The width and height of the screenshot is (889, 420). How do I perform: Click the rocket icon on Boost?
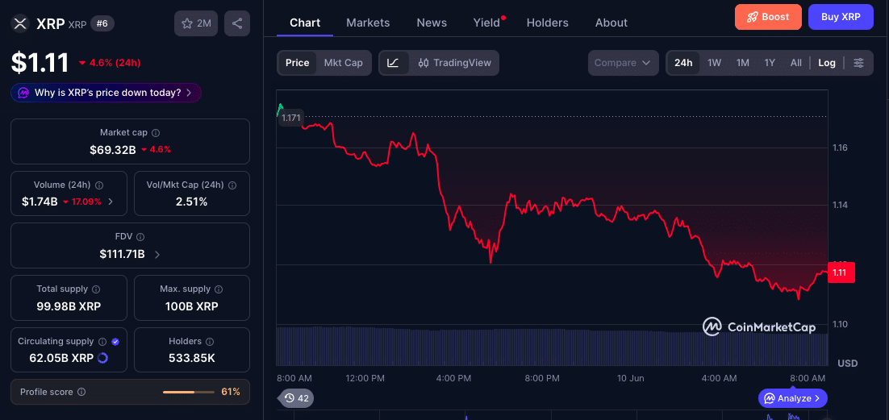coord(753,17)
